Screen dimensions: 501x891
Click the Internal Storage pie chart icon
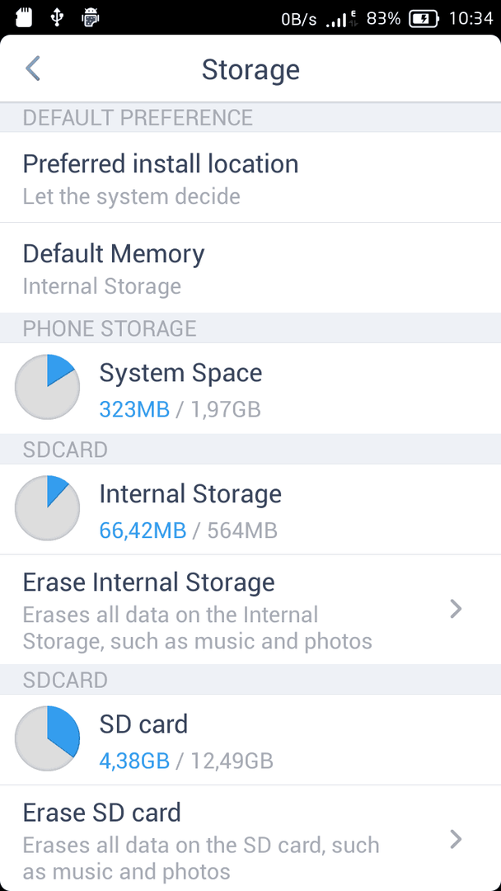coord(48,508)
